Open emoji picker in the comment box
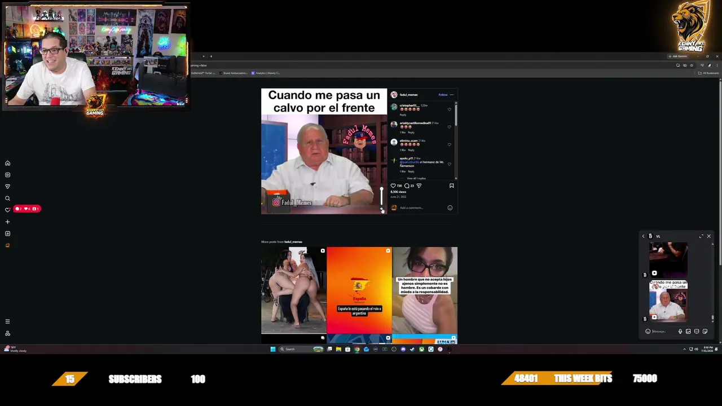The width and height of the screenshot is (722, 406). coord(450,208)
